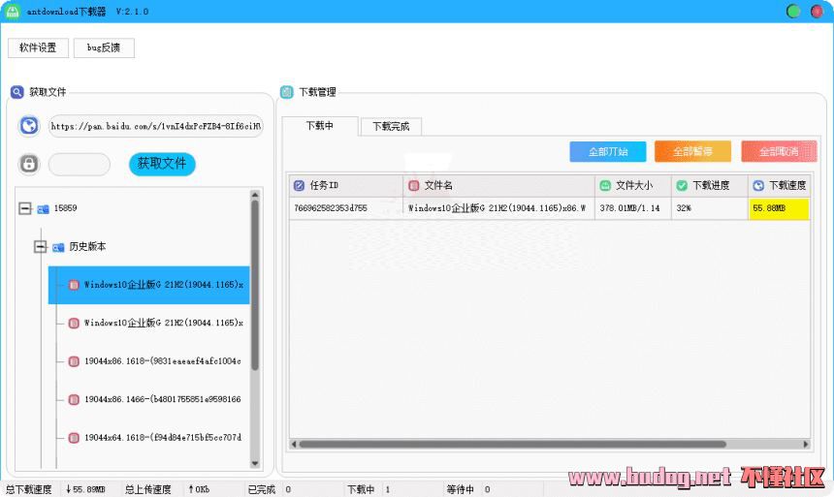Switch to the 下载完成 tab

click(x=391, y=127)
